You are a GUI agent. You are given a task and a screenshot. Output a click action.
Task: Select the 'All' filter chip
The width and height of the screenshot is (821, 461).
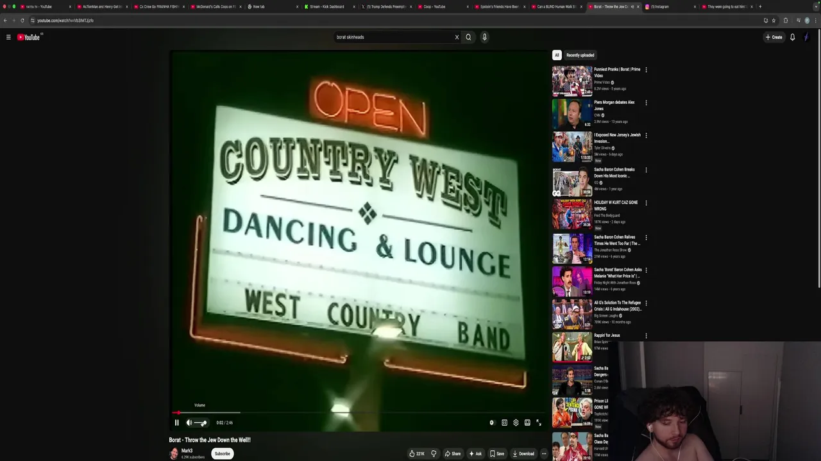(557, 55)
